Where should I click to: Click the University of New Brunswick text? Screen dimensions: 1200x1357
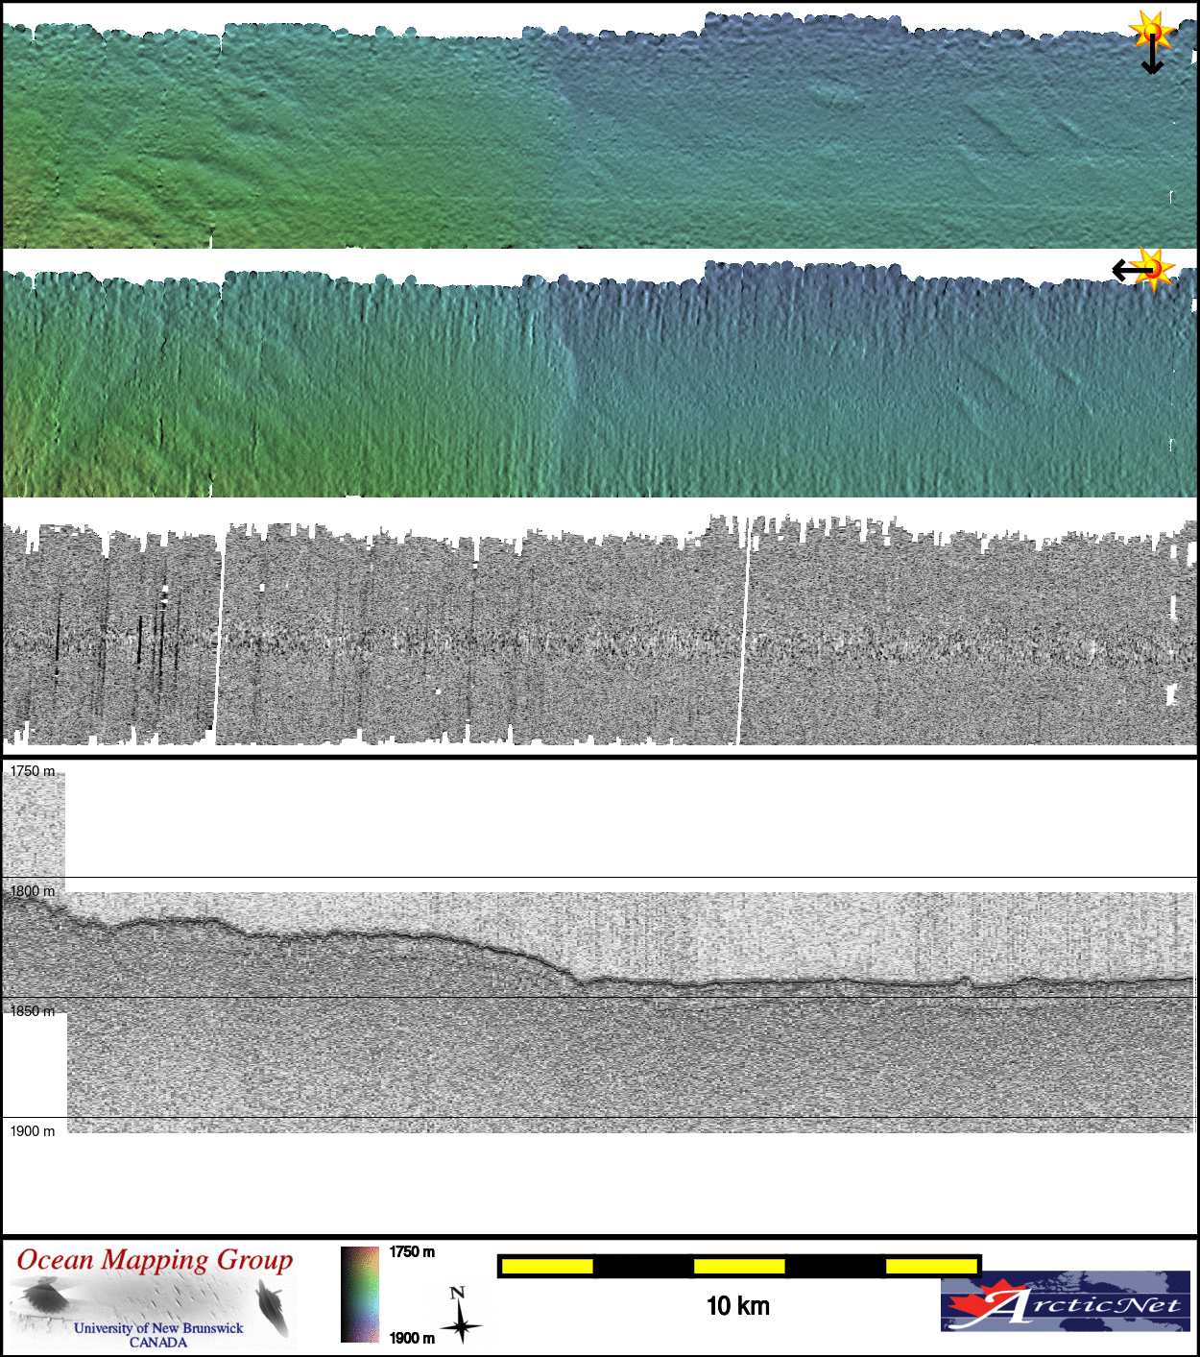(x=158, y=1328)
